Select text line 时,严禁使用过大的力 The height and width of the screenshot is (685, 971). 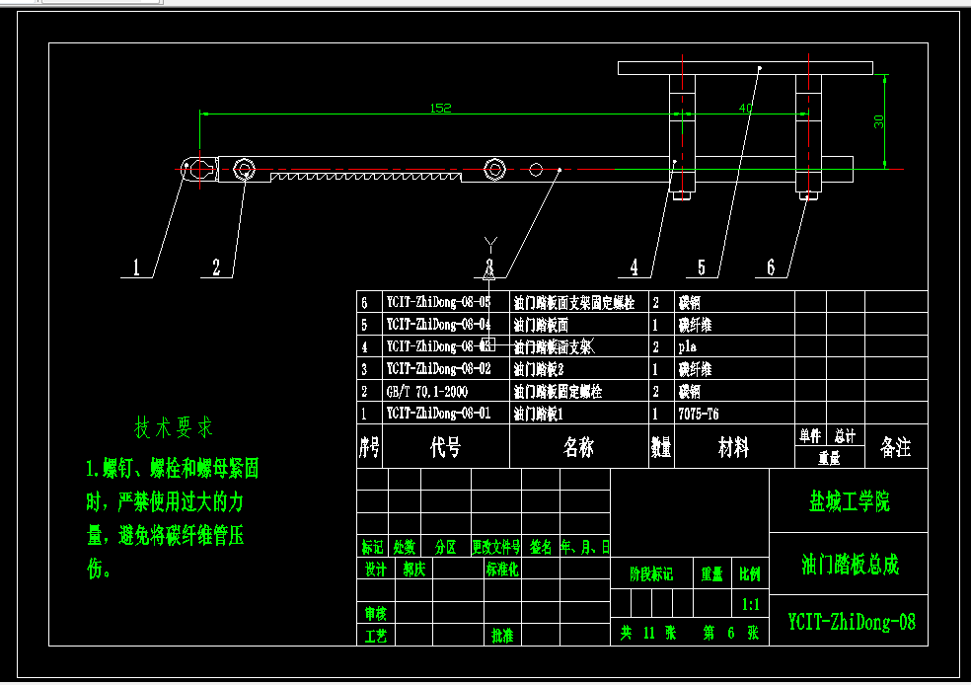[x=165, y=501]
